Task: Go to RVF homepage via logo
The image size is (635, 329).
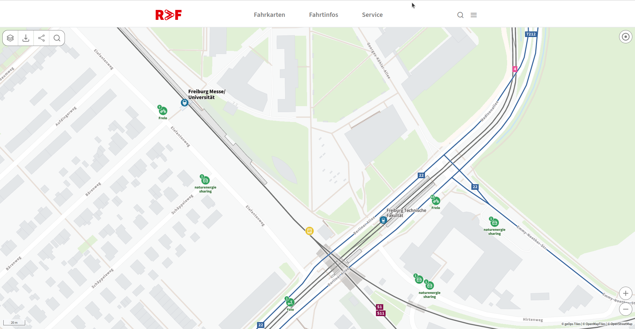Action: pos(169,15)
